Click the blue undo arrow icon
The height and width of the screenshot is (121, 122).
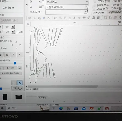pyautogui.click(x=44, y=18)
